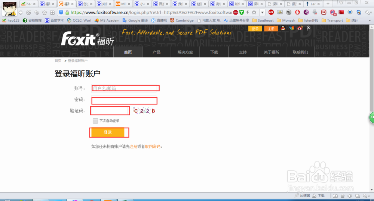
Task: Open the 解决方案 navigation menu
Action: pos(186,52)
